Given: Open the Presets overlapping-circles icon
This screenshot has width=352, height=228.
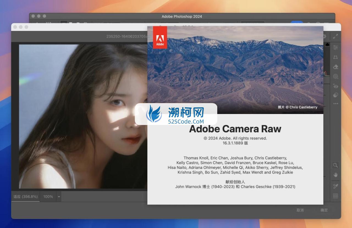Looking at the screenshot, I should click(x=335, y=95).
